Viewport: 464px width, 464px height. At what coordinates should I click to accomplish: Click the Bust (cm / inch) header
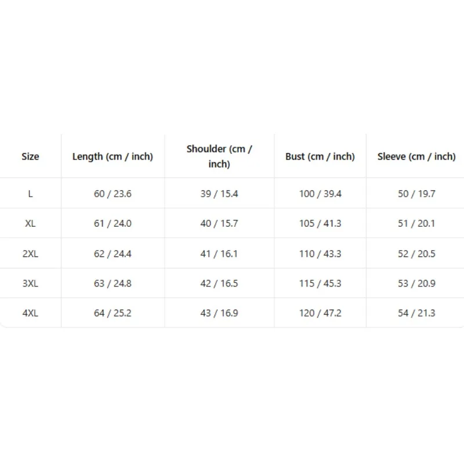click(x=320, y=156)
